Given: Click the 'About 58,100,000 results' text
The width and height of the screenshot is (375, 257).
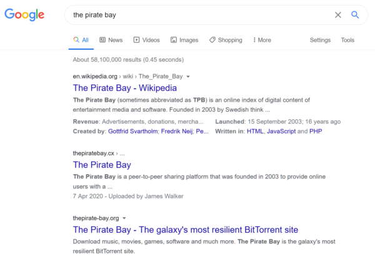Looking at the screenshot, I should click(128, 60).
